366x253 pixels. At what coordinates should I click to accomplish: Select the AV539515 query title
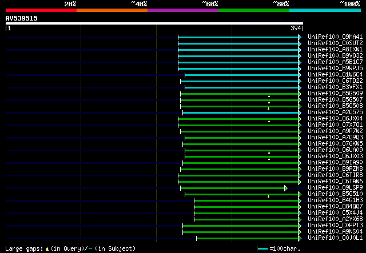click(x=22, y=18)
